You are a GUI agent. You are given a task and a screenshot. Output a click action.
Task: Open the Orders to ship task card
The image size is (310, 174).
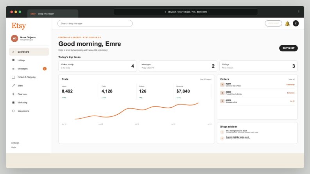click(97, 66)
